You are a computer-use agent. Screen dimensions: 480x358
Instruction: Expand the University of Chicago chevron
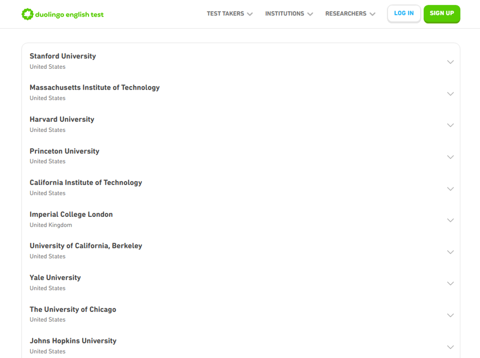pyautogui.click(x=451, y=315)
